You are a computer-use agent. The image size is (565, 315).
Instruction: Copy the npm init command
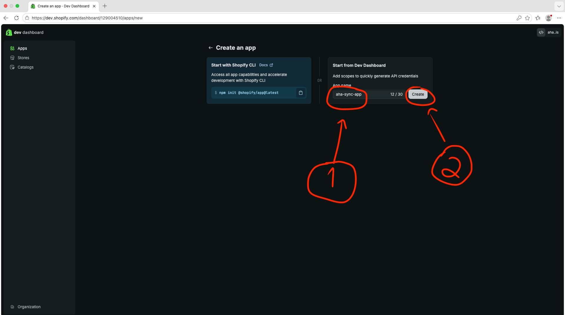click(301, 93)
